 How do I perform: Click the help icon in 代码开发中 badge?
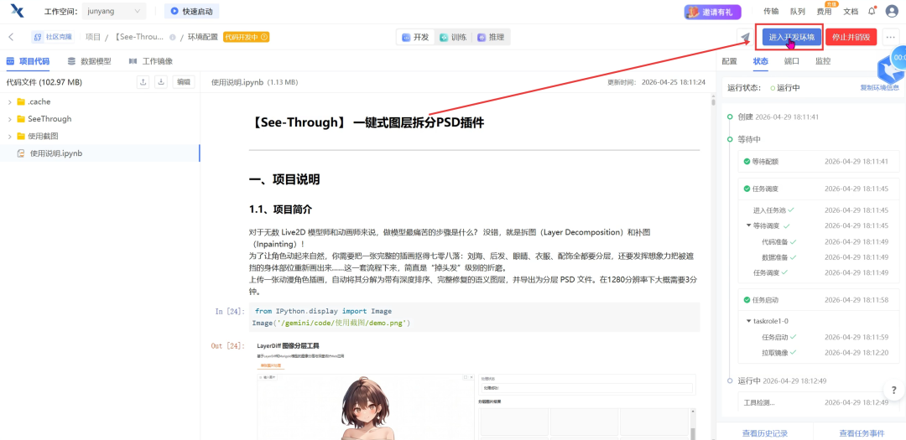(x=264, y=37)
